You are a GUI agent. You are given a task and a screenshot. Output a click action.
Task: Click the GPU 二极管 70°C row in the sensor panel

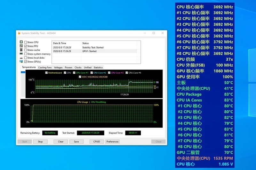(x=205, y=152)
